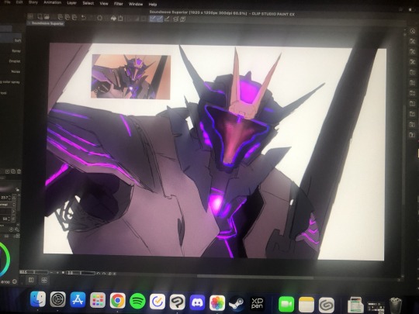Click the add sub tool icon
Screen dimensions: 419x314
pos(8,171)
